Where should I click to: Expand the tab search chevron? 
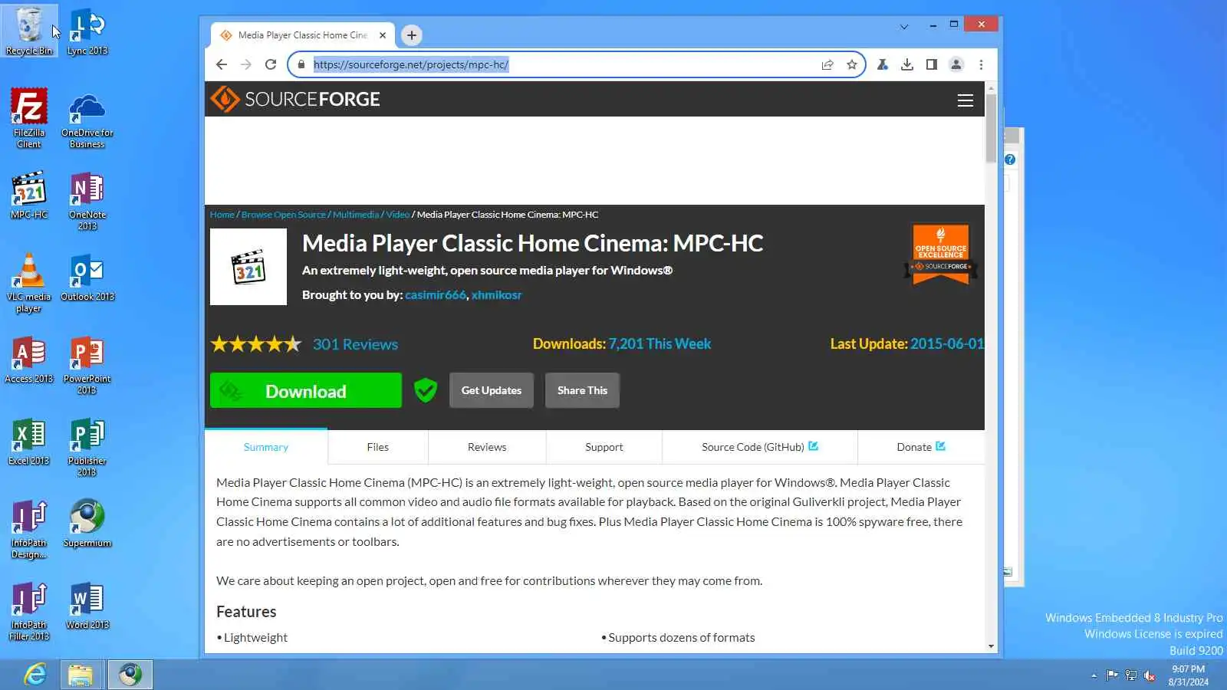904,27
